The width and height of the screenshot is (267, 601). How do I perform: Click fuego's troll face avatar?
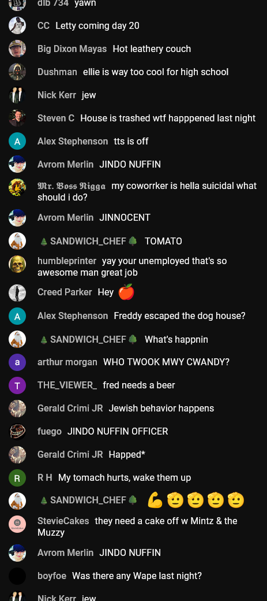click(17, 432)
